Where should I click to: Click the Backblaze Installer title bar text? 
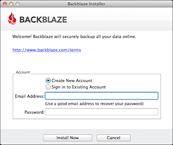point(86,4)
